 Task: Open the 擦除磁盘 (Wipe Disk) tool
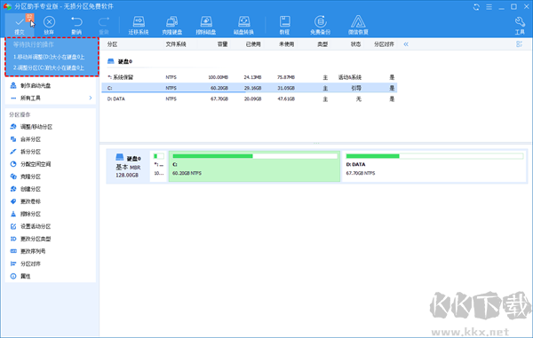(x=206, y=25)
